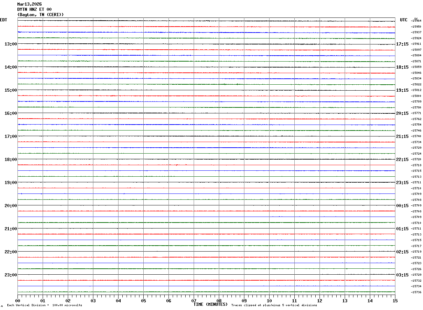Select the DC offset value "-15834"

point(416,78)
